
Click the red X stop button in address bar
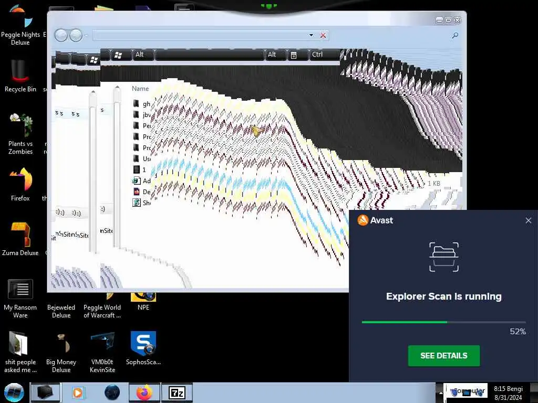[323, 35]
